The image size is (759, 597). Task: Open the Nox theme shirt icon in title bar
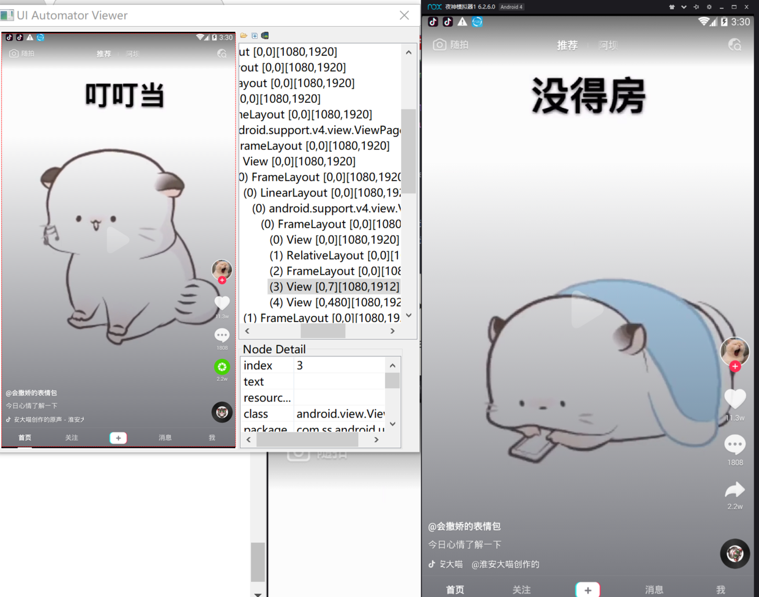click(671, 7)
